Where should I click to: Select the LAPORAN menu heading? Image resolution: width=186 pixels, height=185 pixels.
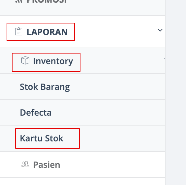tap(47, 32)
